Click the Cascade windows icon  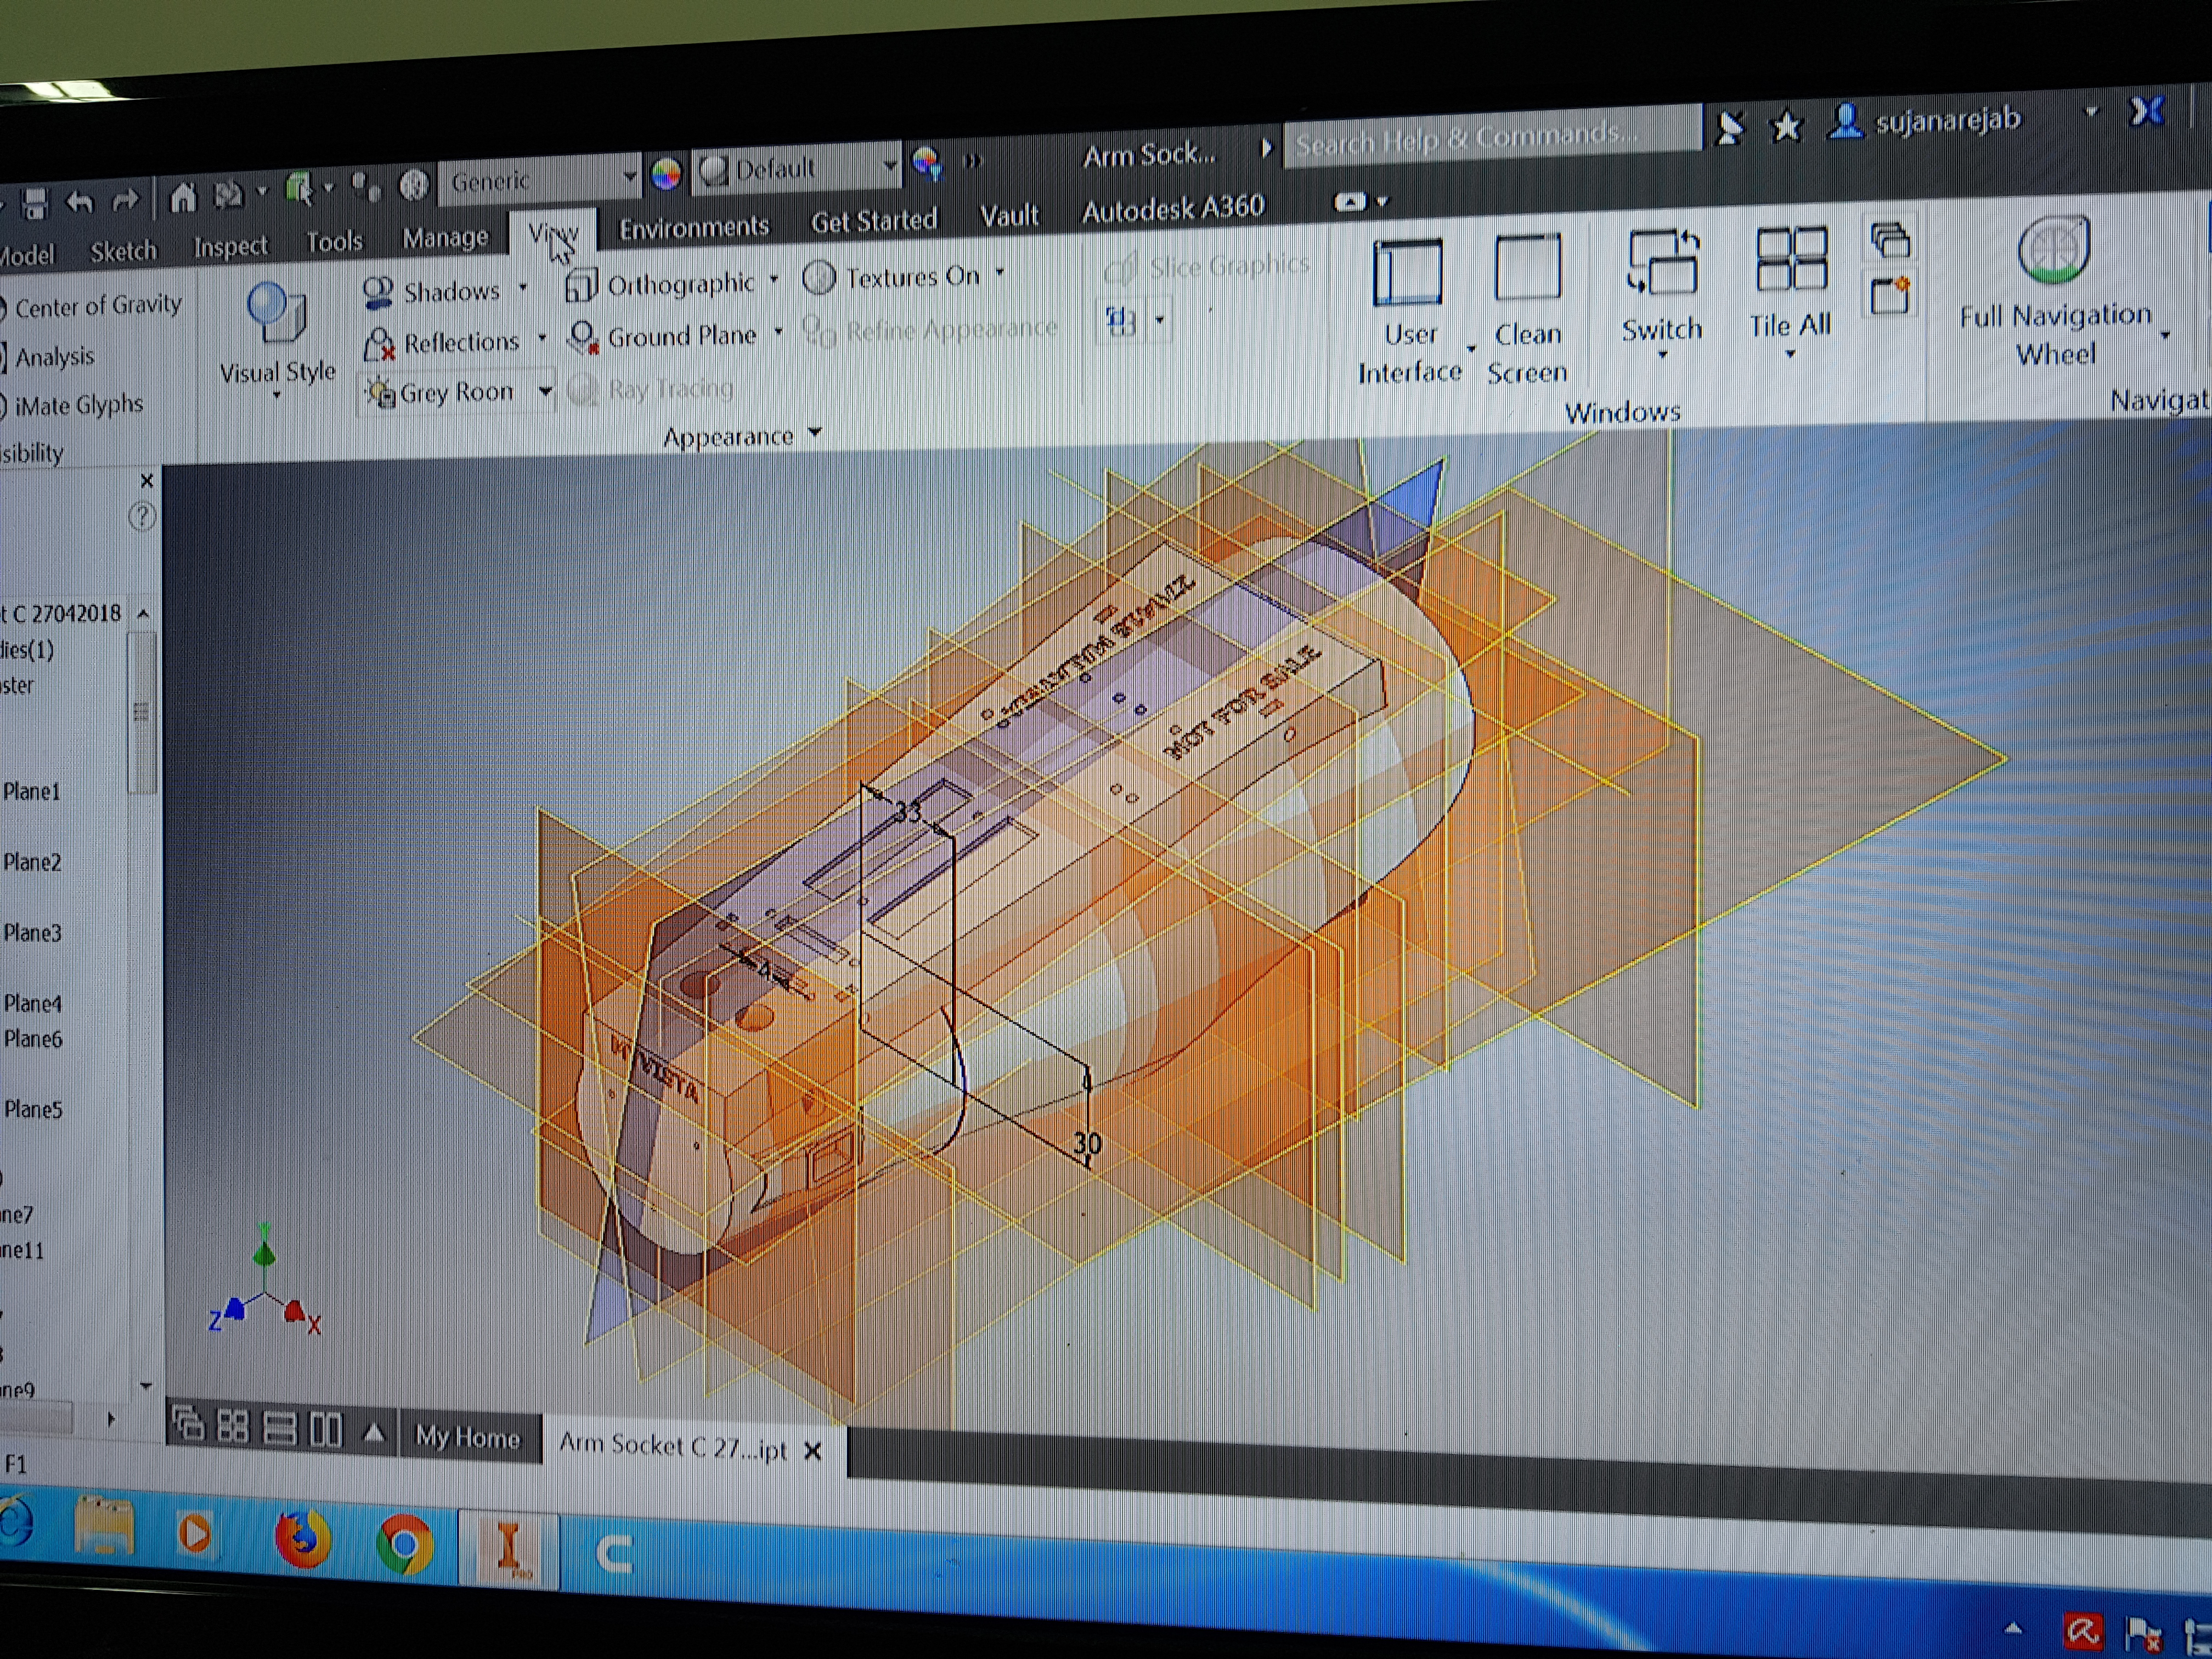point(1890,240)
